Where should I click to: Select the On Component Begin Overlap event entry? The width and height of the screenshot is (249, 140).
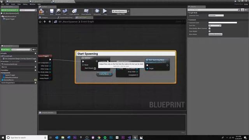click(19, 59)
